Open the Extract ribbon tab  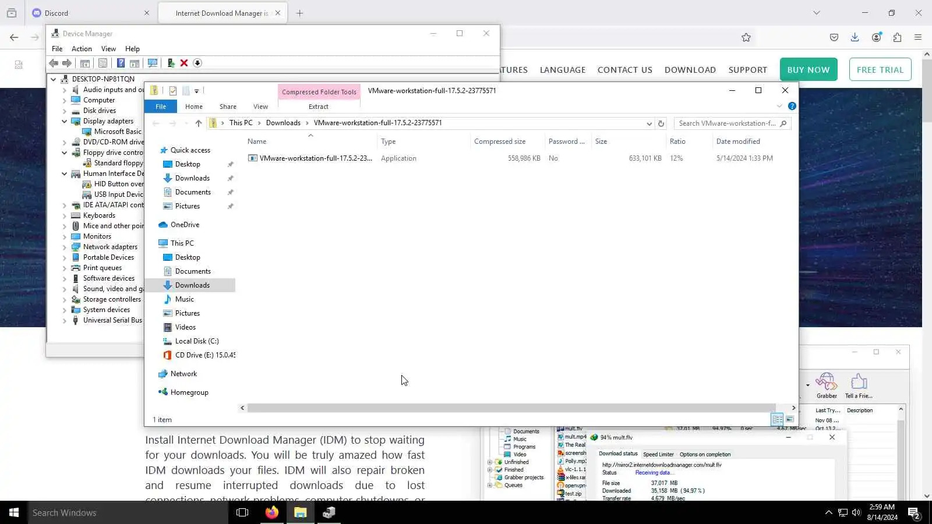click(319, 107)
